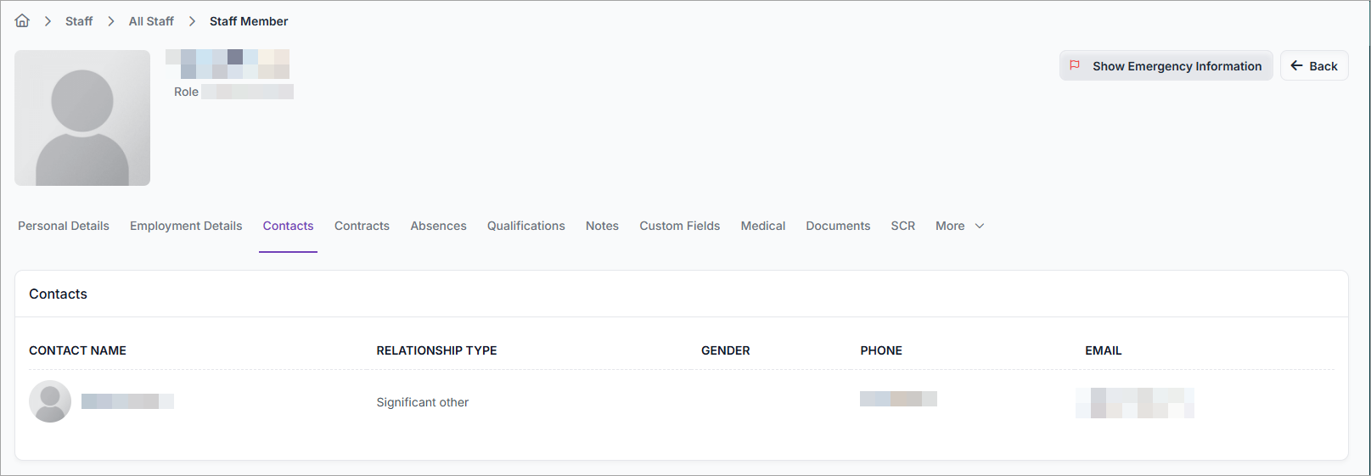
Task: Expand the More tabs dropdown
Action: tap(959, 226)
